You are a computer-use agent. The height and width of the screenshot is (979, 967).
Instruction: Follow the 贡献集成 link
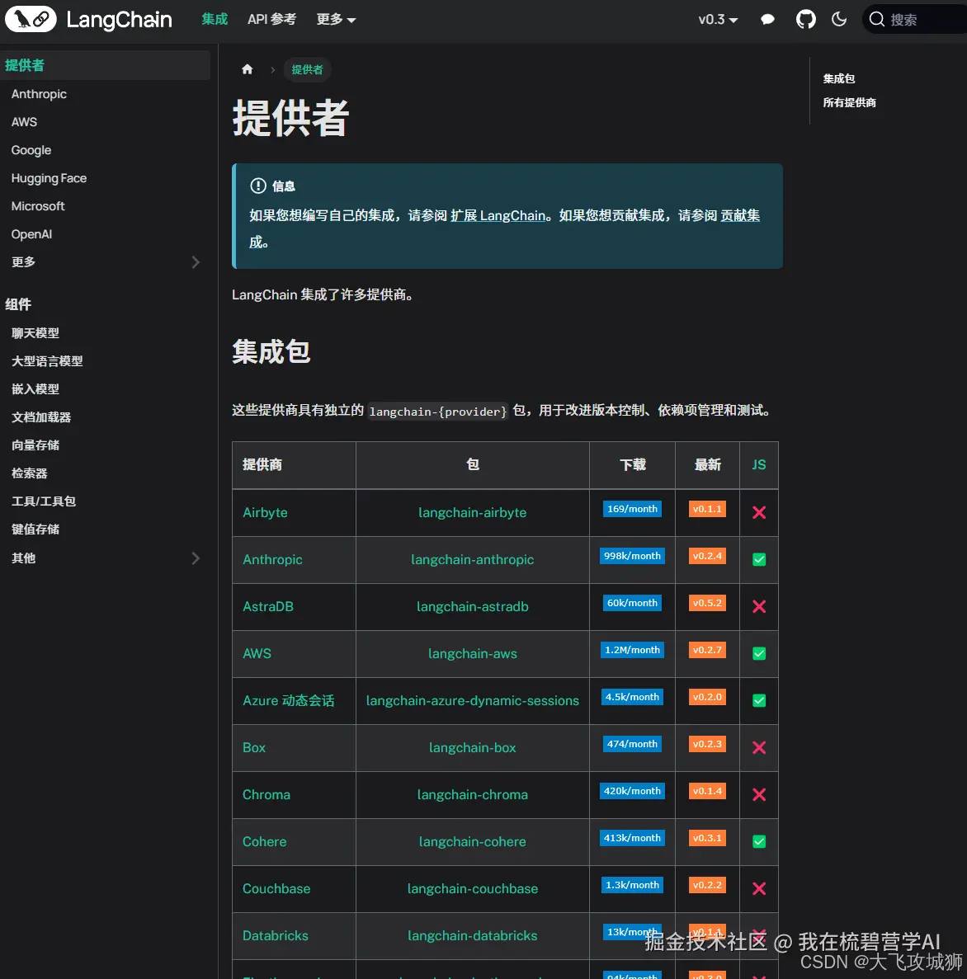click(x=740, y=215)
